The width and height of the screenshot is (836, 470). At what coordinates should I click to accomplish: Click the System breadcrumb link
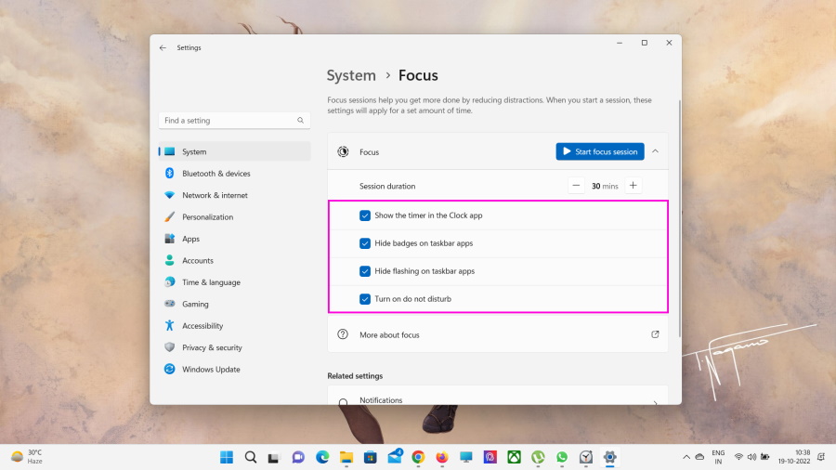coord(351,76)
